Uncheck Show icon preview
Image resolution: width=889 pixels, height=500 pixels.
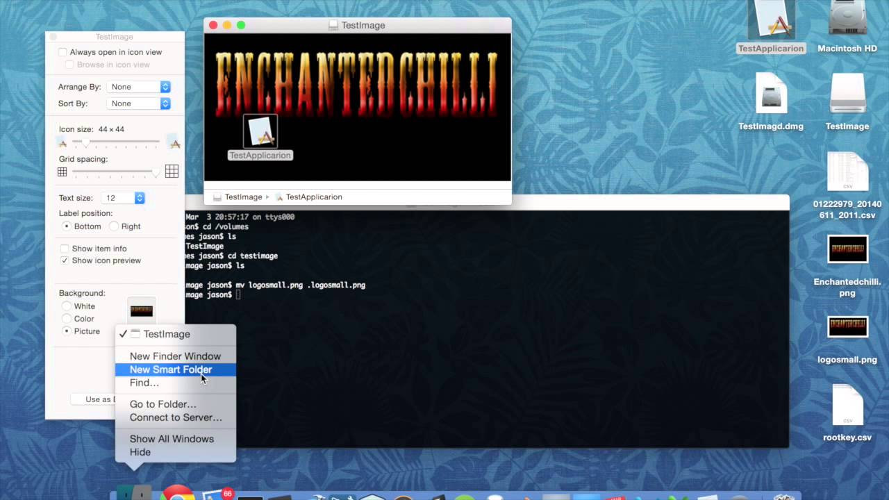65,260
